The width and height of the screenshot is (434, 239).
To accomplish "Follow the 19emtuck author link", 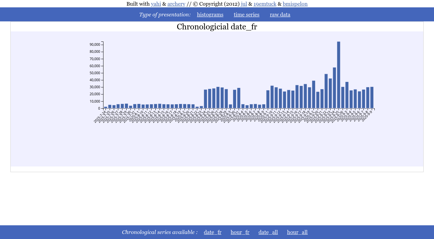I will point(265,4).
